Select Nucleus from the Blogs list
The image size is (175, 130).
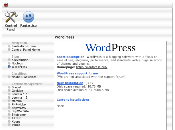(17, 64)
